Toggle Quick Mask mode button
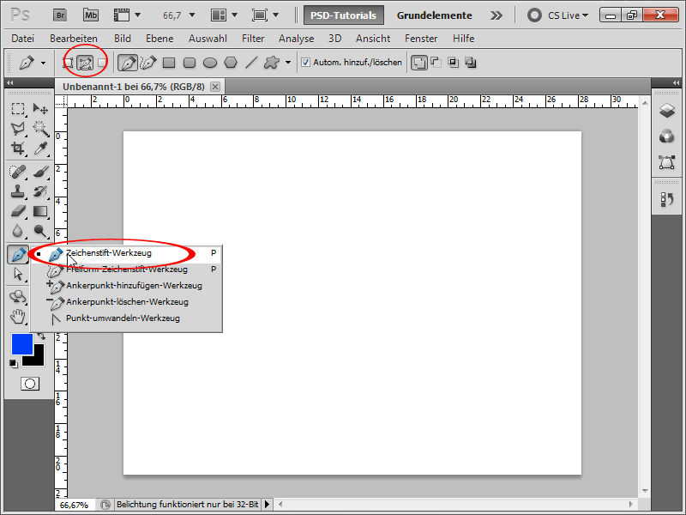 coord(30,384)
